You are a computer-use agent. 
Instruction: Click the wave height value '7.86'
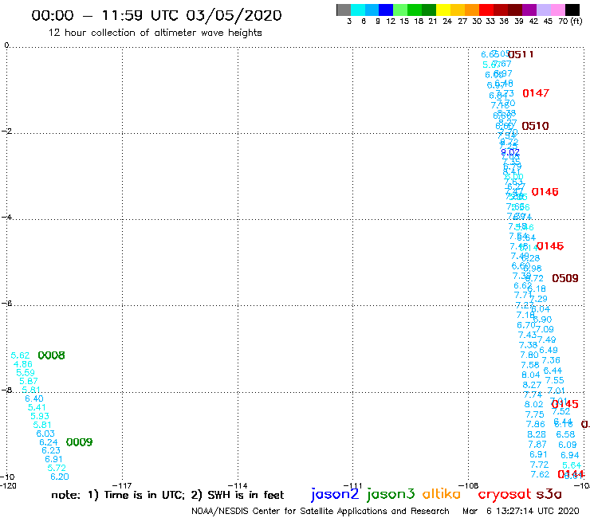pyautogui.click(x=536, y=424)
